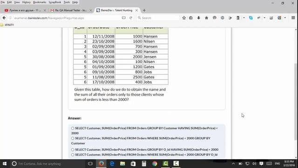Image resolution: width=298 pixels, height=168 pixels.
Task: Open the site identity info icon
Action: (x=10, y=18)
